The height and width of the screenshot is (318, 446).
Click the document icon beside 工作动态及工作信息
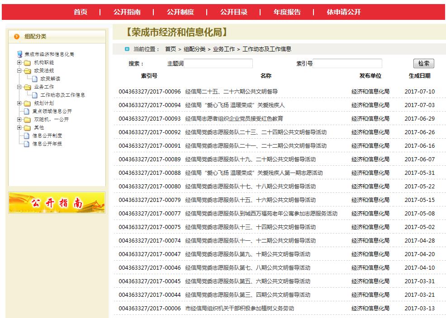[35, 95]
